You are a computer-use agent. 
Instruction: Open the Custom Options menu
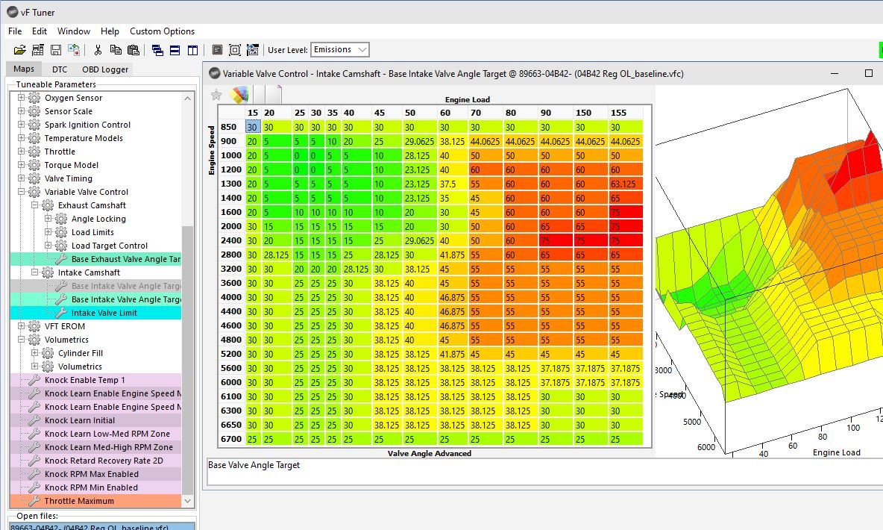tap(162, 31)
